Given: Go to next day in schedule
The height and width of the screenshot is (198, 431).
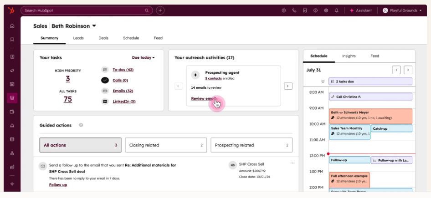Looking at the screenshot, I should pos(408,70).
